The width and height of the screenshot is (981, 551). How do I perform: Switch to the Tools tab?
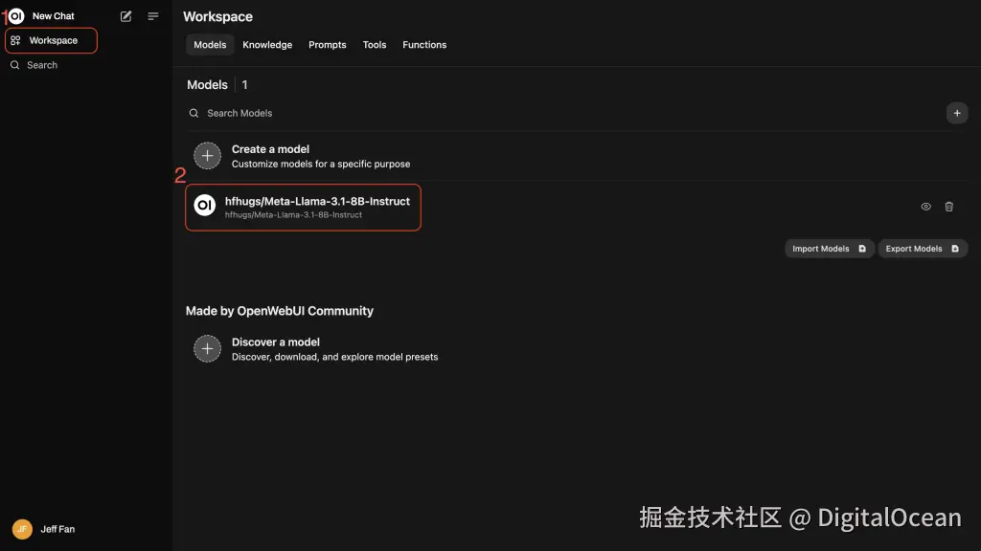tap(375, 45)
